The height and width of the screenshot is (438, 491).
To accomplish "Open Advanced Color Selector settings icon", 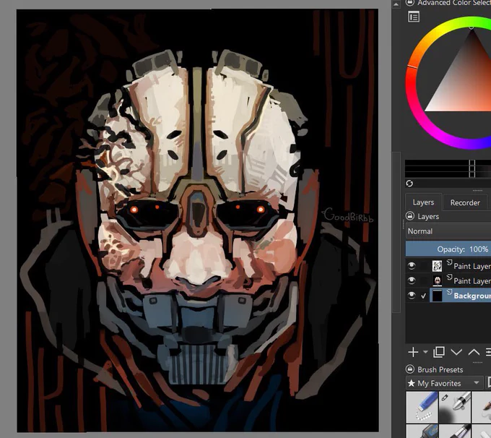I will coord(414,17).
